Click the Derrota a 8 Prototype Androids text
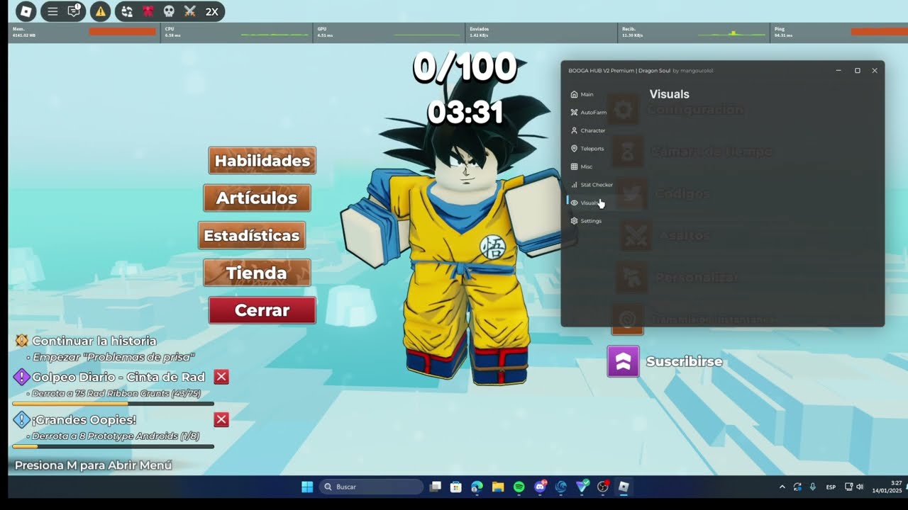 coord(116,436)
